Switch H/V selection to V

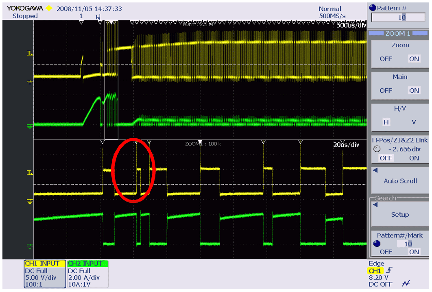pos(414,122)
